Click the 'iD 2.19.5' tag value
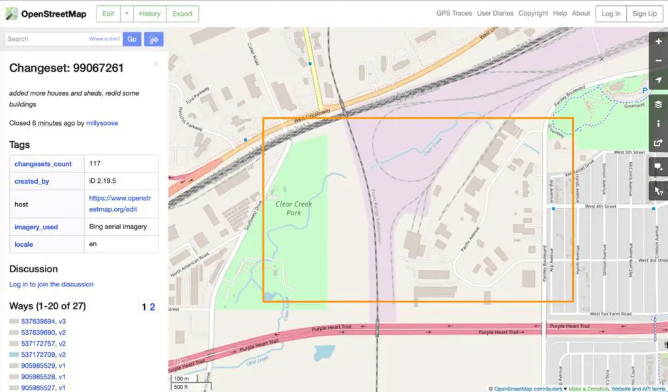 [102, 180]
